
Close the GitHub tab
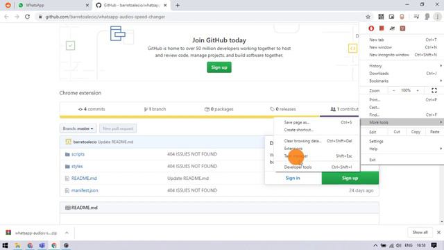pos(165,5)
